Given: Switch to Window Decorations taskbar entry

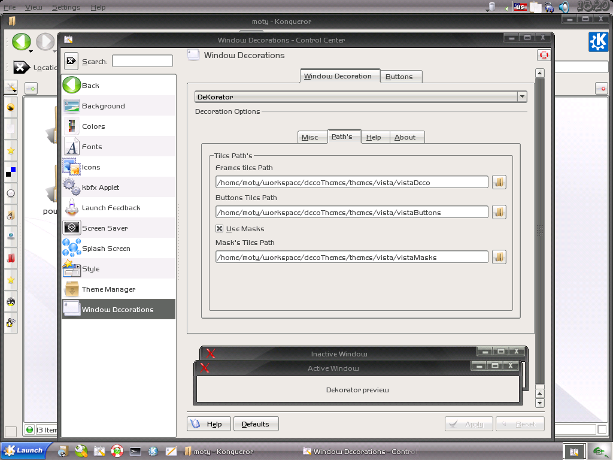Looking at the screenshot, I should coord(360,452).
